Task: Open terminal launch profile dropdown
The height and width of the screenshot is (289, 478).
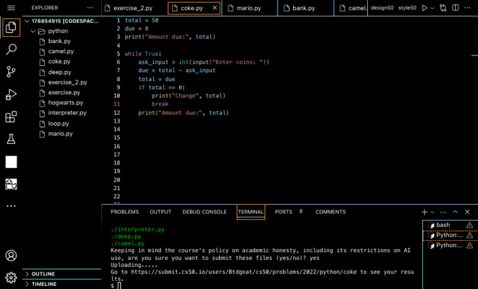Action: [x=433, y=212]
